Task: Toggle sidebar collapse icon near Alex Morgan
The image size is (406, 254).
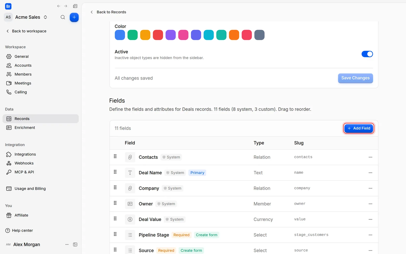Action: [75, 244]
